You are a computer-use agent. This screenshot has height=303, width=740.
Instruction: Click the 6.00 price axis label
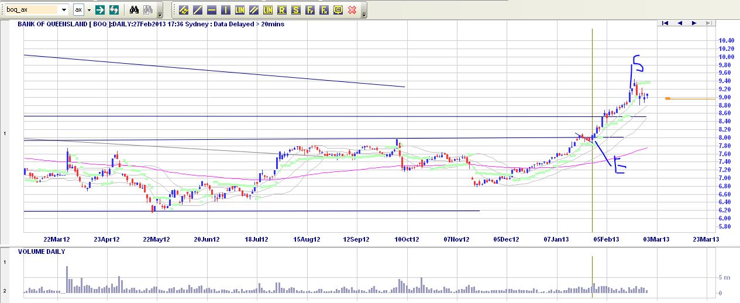click(726, 218)
